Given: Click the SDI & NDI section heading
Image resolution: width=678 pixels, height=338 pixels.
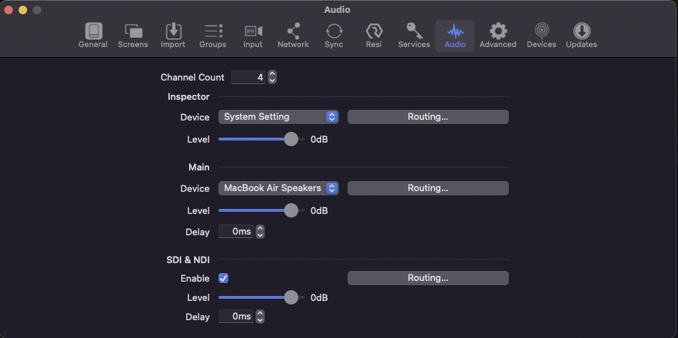Looking at the screenshot, I should [188, 260].
